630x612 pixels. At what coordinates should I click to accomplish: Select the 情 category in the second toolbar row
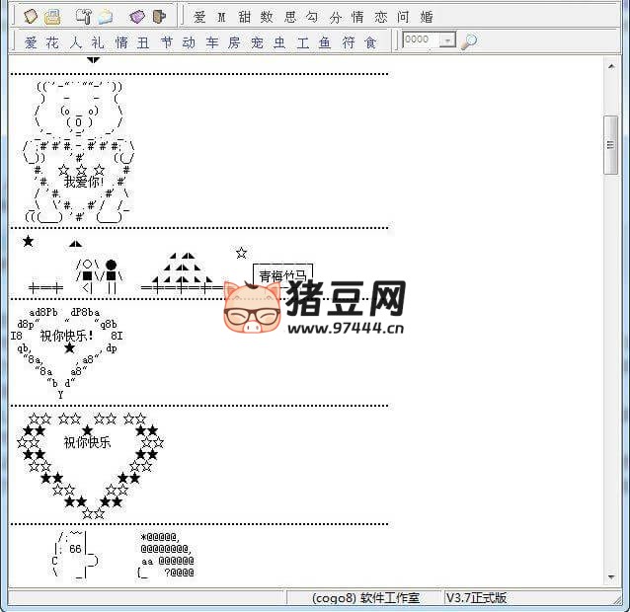tap(121, 41)
